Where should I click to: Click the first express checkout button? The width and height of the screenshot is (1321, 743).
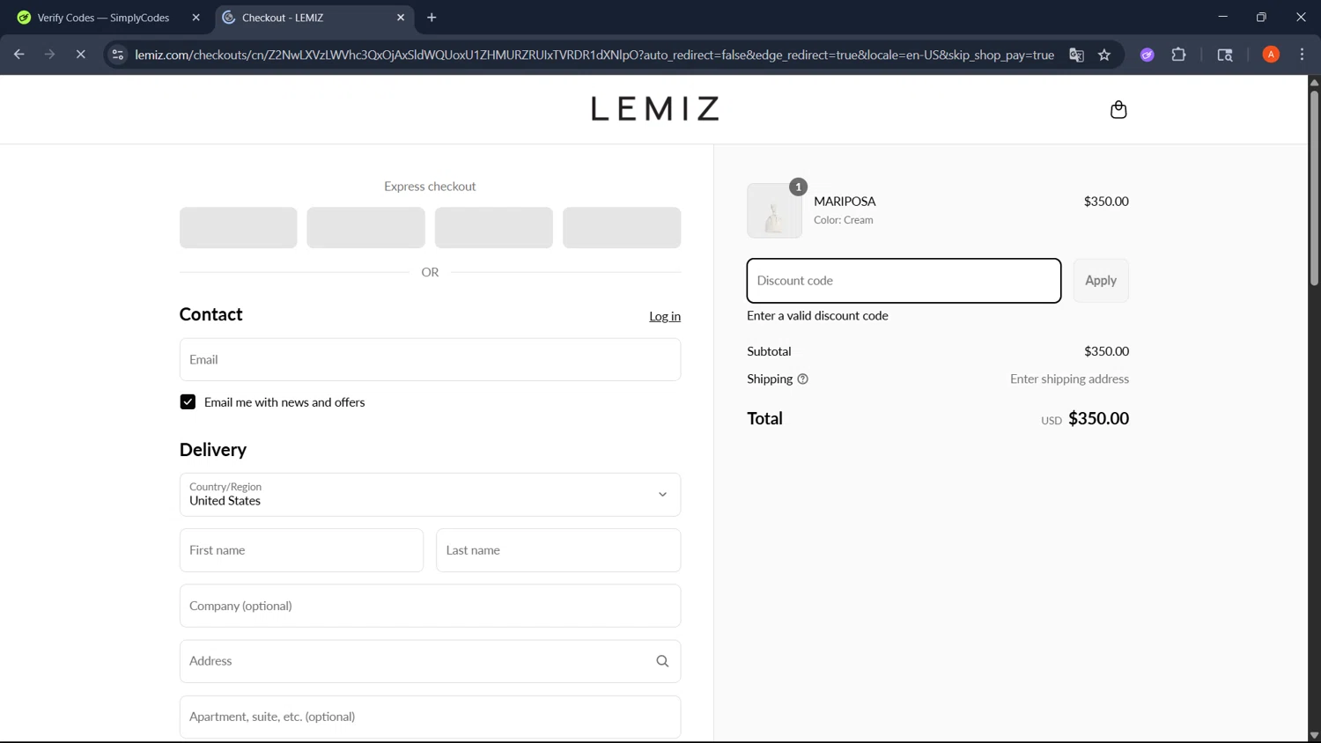(238, 228)
